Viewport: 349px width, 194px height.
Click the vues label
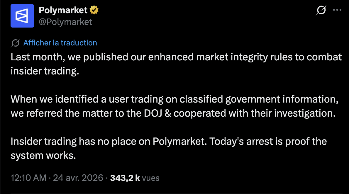pos(151,178)
